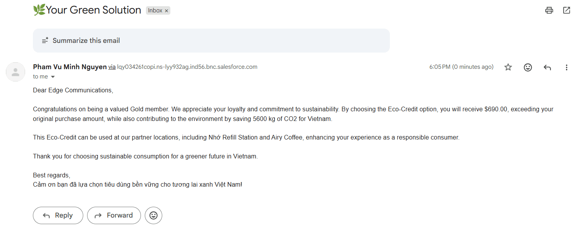
Task: Click the round emoji button beside Forward
Action: point(153,216)
